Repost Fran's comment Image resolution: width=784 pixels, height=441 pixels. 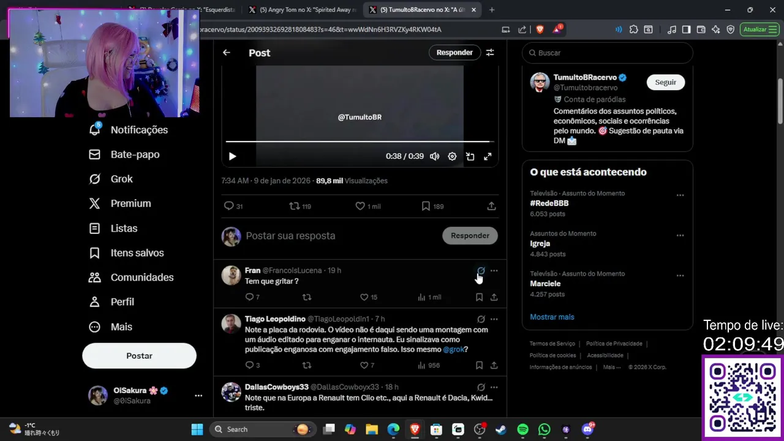click(307, 297)
